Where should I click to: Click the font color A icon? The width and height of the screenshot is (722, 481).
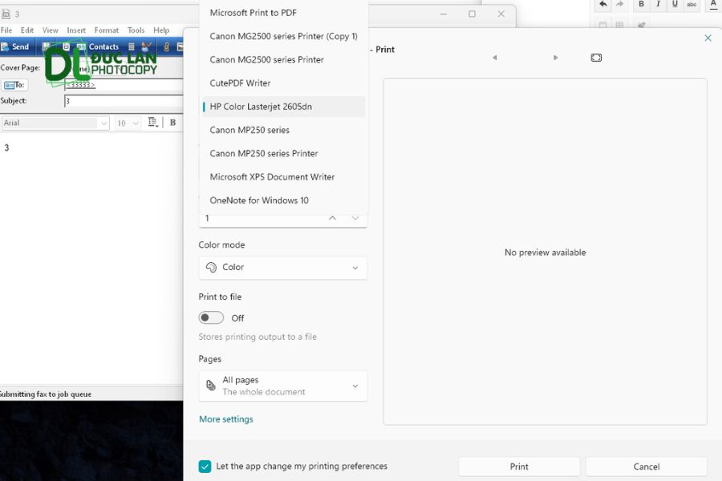pos(713,4)
